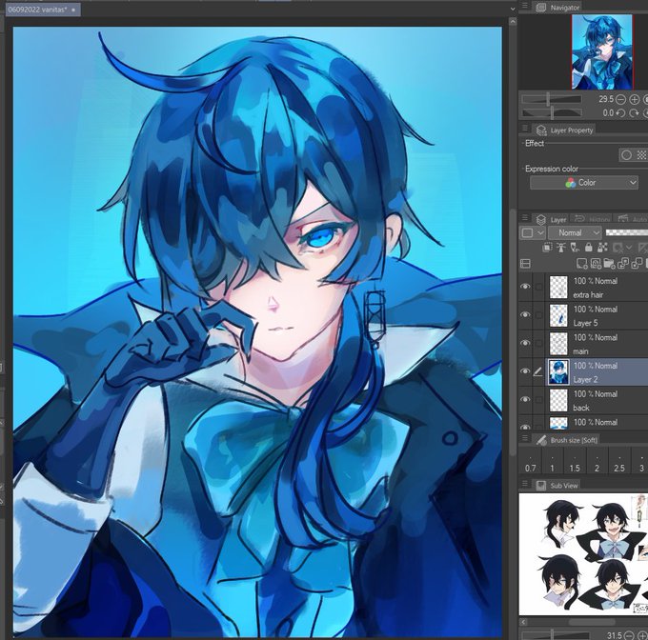Apply Tone effect checker icon
Screen dimensions: 648x640
tap(641, 155)
